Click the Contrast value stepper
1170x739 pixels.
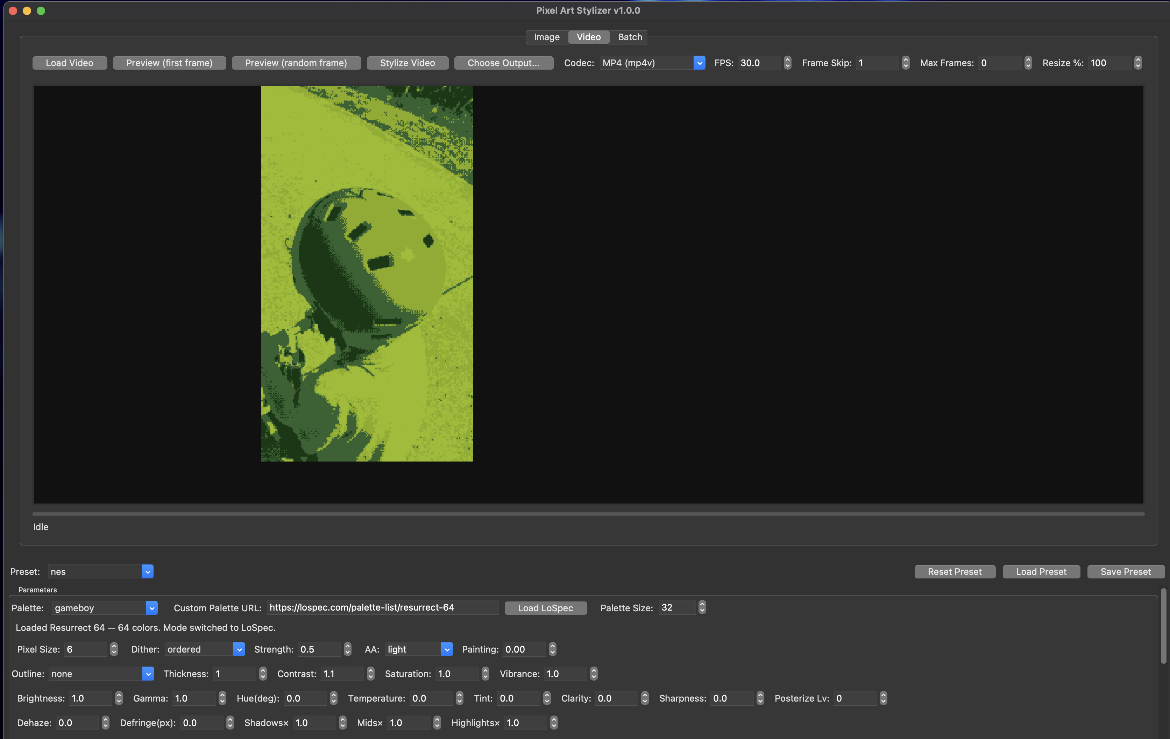(371, 673)
